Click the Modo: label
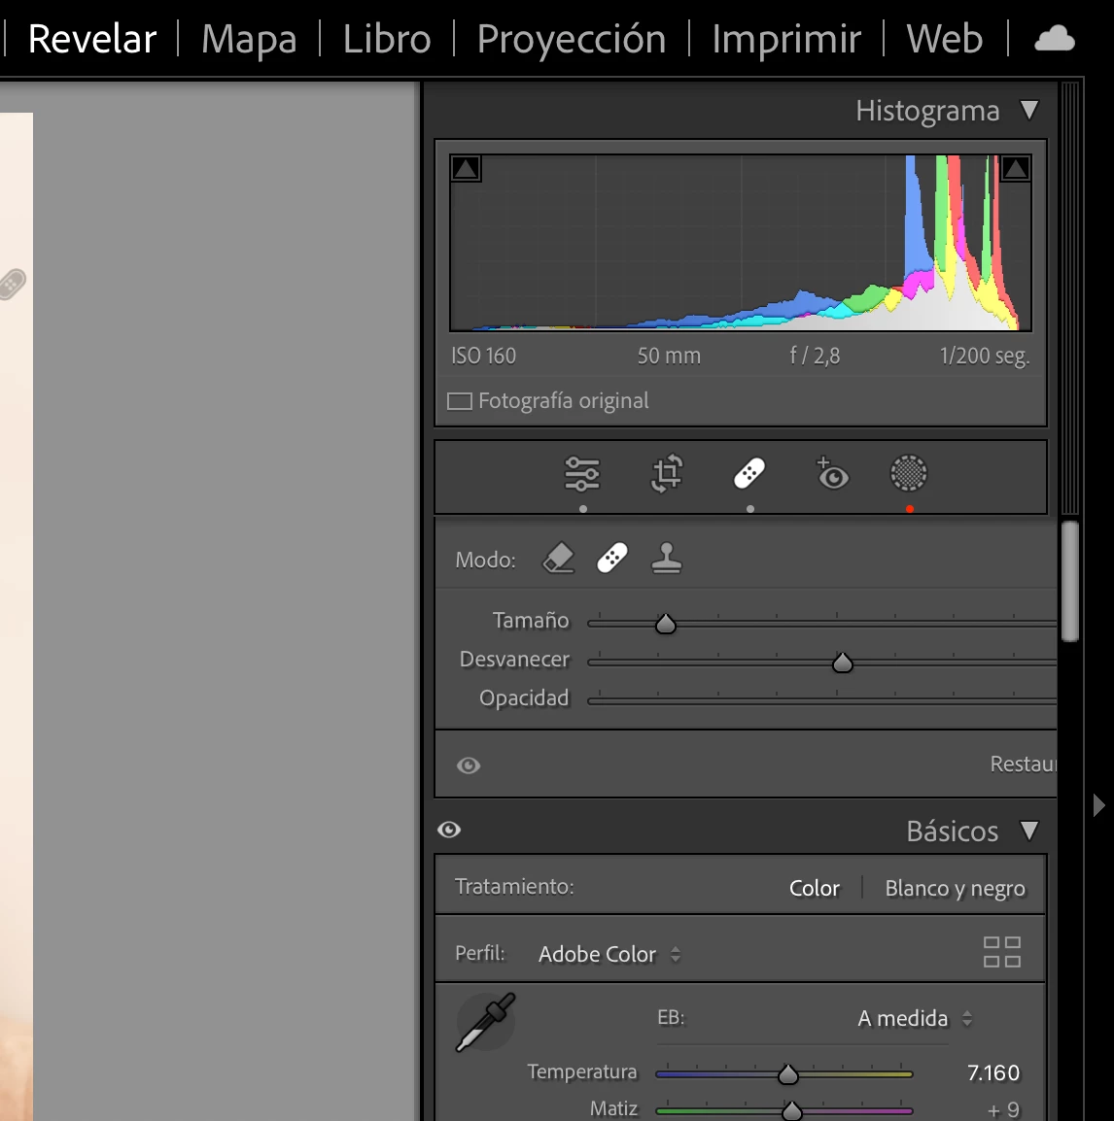This screenshot has height=1121, width=1114. click(x=485, y=560)
